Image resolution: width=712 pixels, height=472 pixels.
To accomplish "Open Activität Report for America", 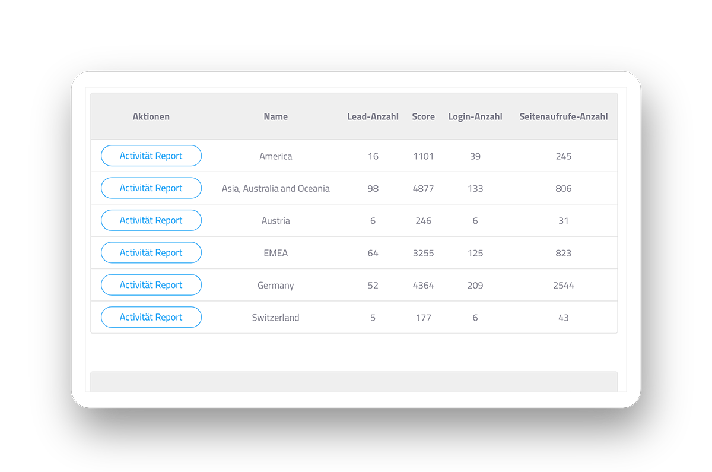I will click(151, 156).
